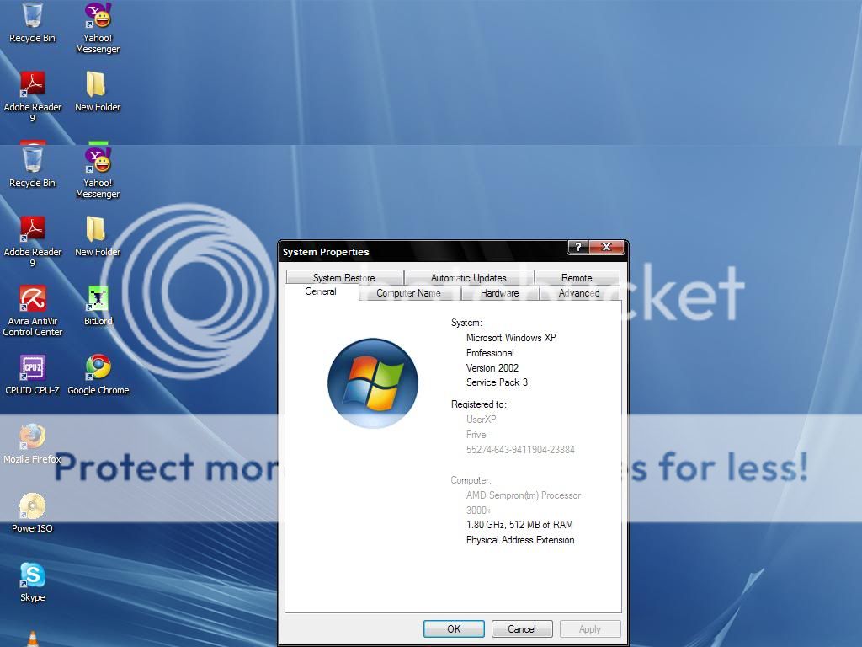This screenshot has width=862, height=647.
Task: Select the CPUID CPU-Z desktop shortcut
Action: coord(33,375)
